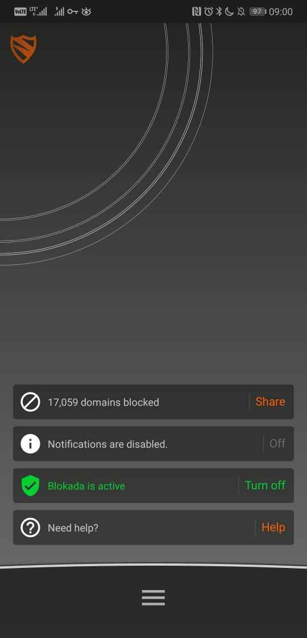307x638 pixels.
Task: Open Help from Need help row
Action: point(273,527)
